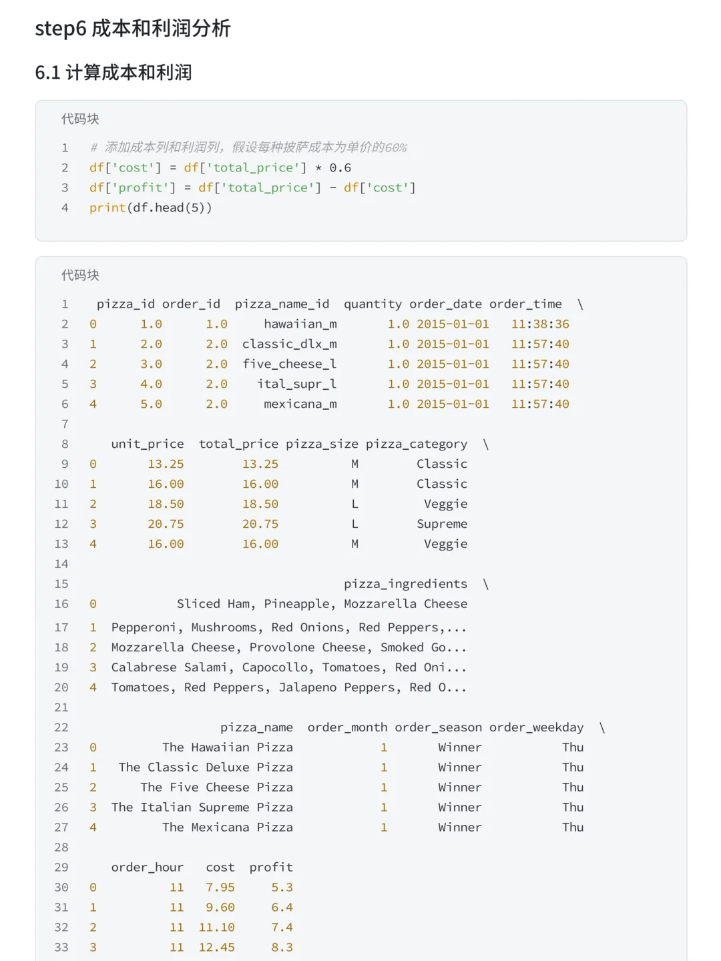Select the Supreme category value
Viewport: 721px width, 961px height.
tap(442, 524)
